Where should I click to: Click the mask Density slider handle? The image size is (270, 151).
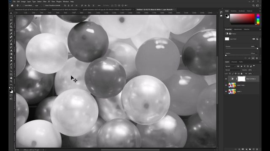coord(257,49)
